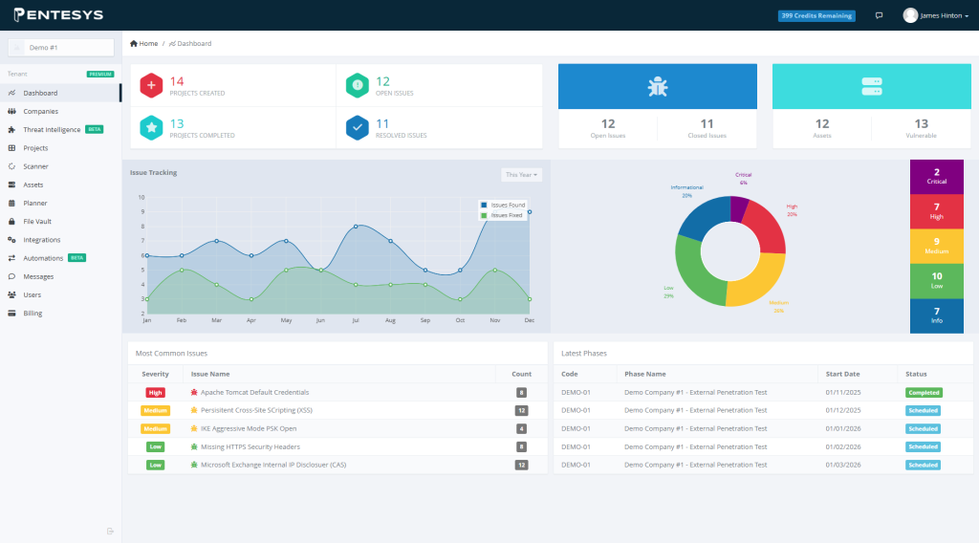Click the server icon on teal card
The image size is (979, 543).
coord(871,86)
